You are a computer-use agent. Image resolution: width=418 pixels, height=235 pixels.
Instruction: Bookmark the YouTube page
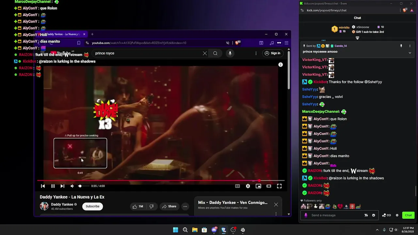(79, 43)
